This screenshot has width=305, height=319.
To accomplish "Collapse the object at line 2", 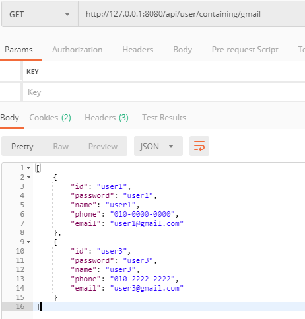I will click(x=29, y=178).
